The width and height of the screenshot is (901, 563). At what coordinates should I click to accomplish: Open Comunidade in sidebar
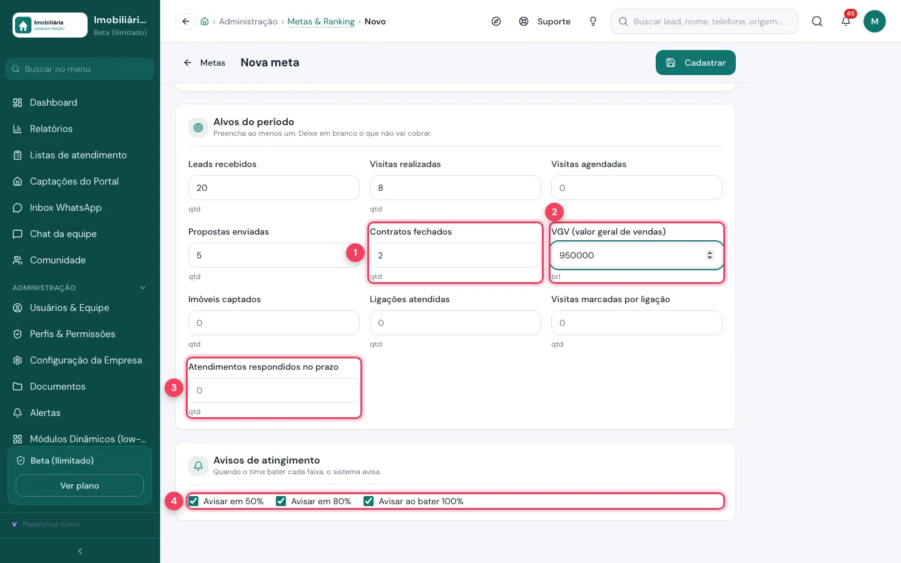click(x=80, y=260)
